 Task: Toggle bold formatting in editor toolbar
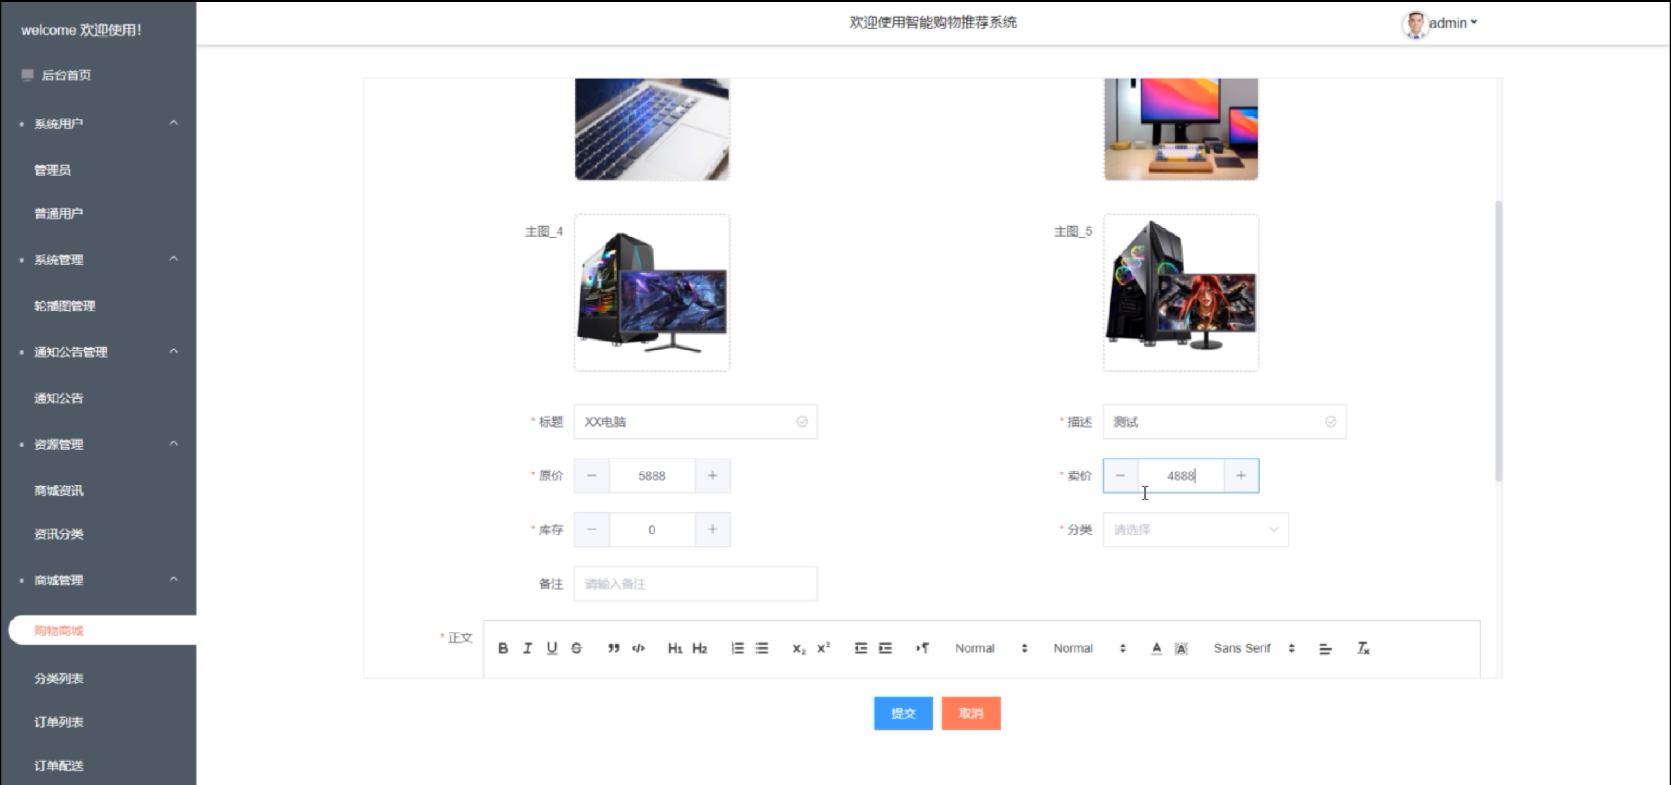(503, 648)
